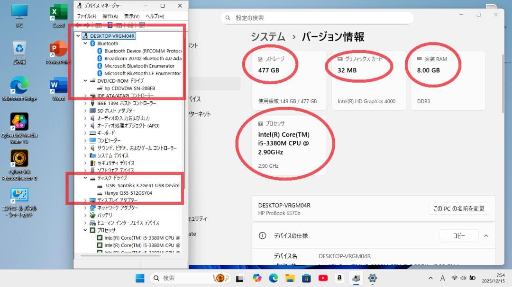Screen dimensions: 512x287
Task: Click the Windows Start button on the taskbar
Action: (x=140, y=278)
